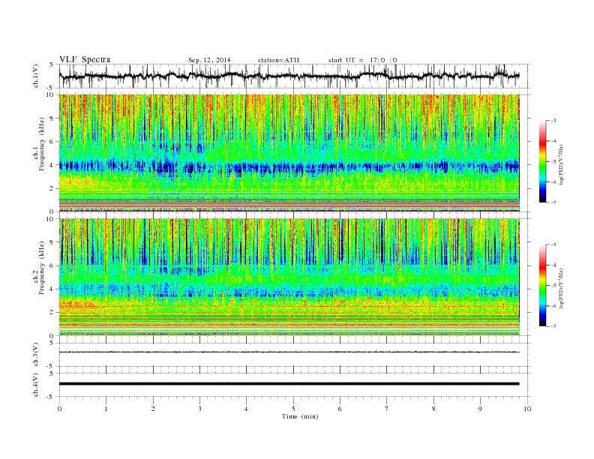Click the time axis tick label '3'
This screenshot has width=594, height=459.
199,409
